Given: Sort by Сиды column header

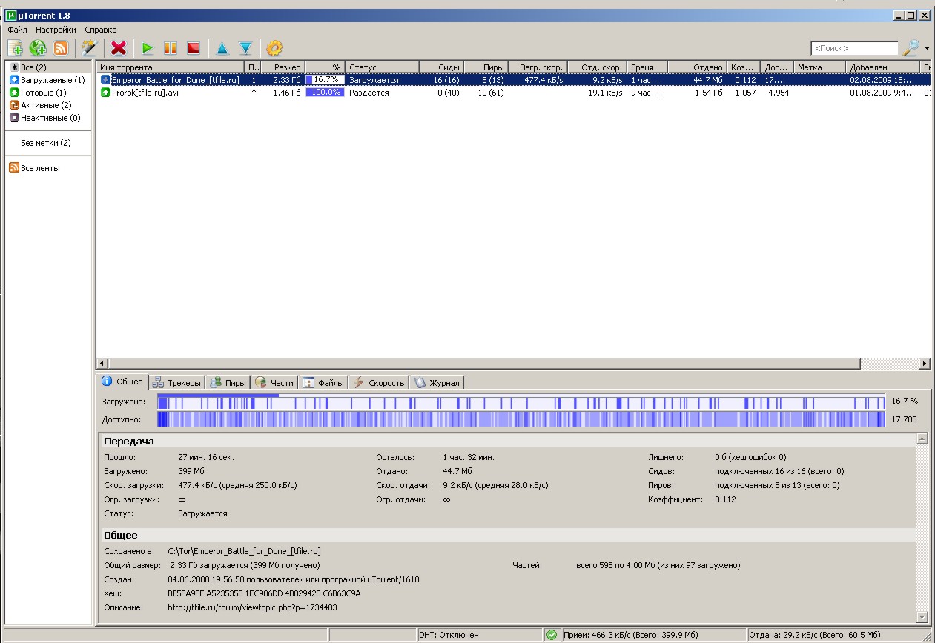Looking at the screenshot, I should coord(443,67).
